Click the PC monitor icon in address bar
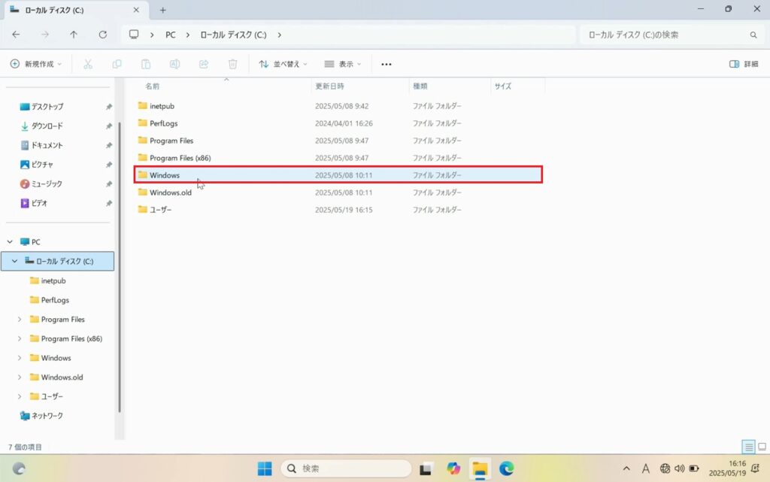770x482 pixels. (134, 35)
